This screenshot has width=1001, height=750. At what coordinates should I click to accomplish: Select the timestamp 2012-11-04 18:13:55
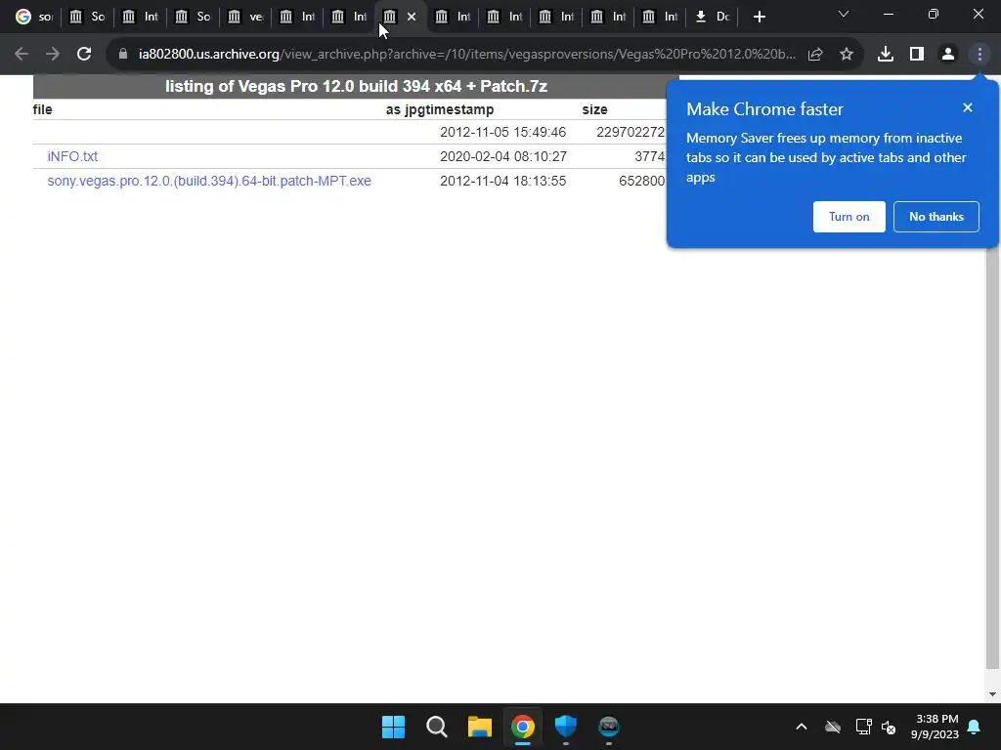pyautogui.click(x=503, y=181)
